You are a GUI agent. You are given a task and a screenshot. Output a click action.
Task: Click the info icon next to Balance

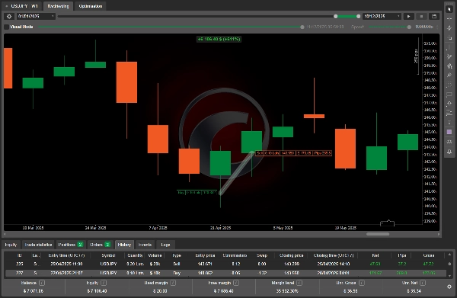tap(42, 283)
